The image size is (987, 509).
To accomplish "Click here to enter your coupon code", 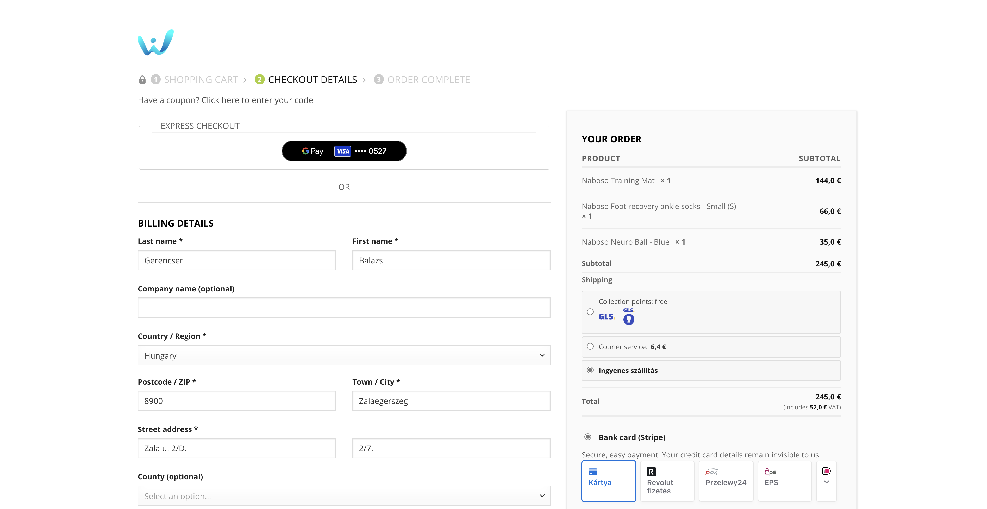I will tap(257, 100).
